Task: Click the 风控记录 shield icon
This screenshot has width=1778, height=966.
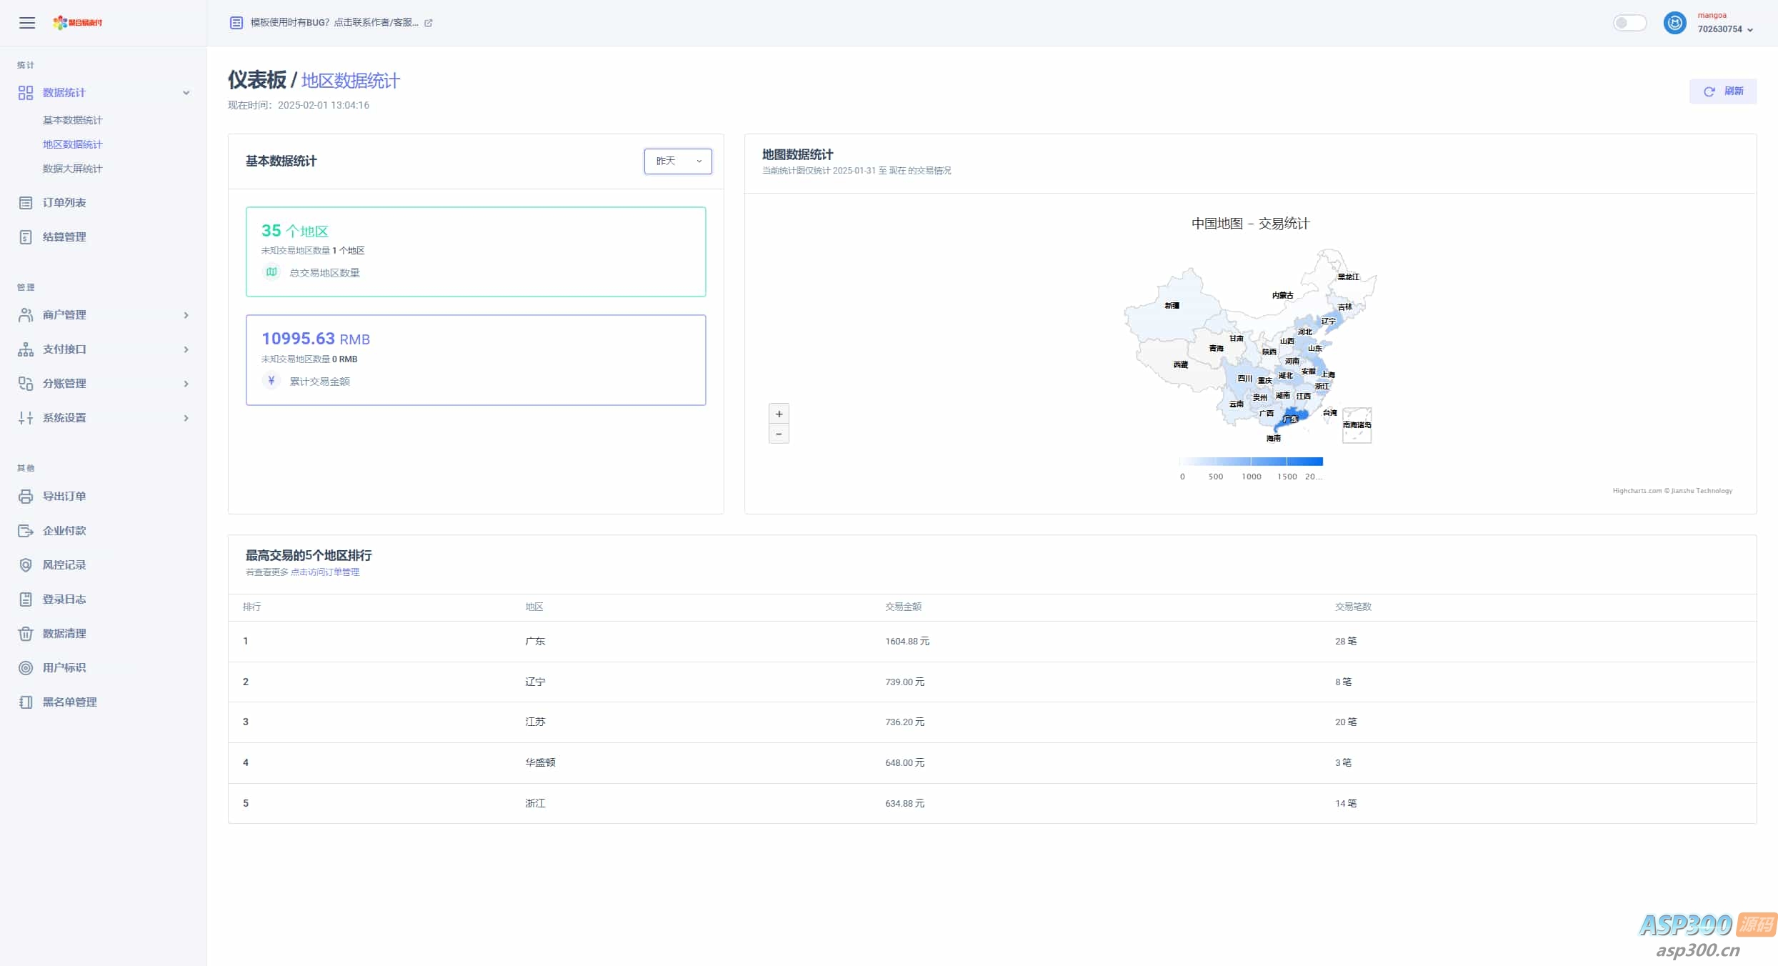Action: pos(26,565)
